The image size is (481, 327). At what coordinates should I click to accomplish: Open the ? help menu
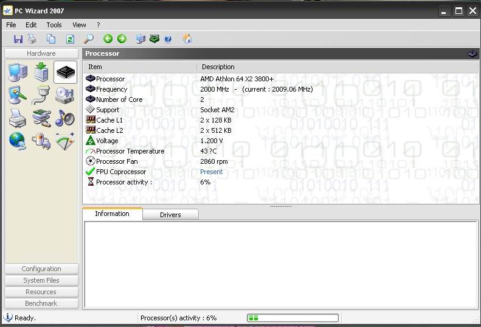pyautogui.click(x=98, y=25)
